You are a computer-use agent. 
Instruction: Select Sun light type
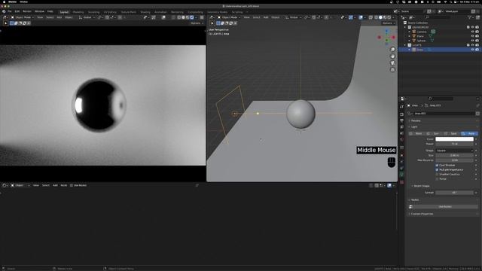coord(434,134)
